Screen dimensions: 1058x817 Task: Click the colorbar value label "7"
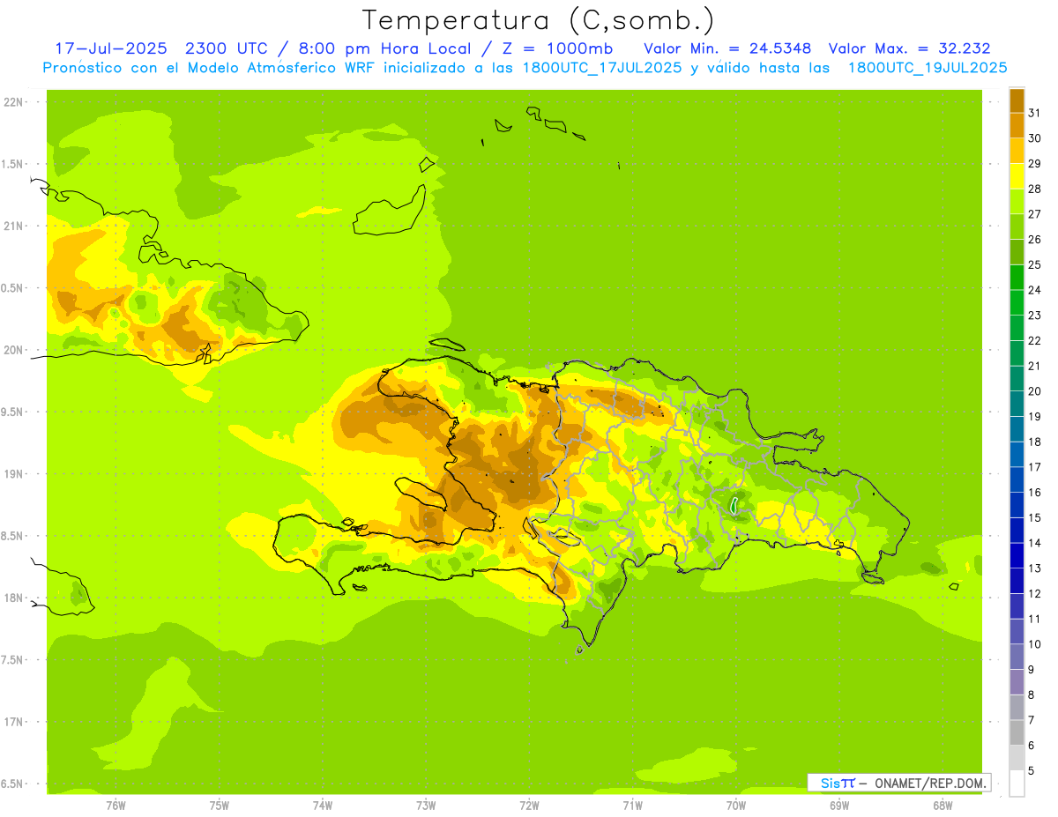click(1032, 720)
